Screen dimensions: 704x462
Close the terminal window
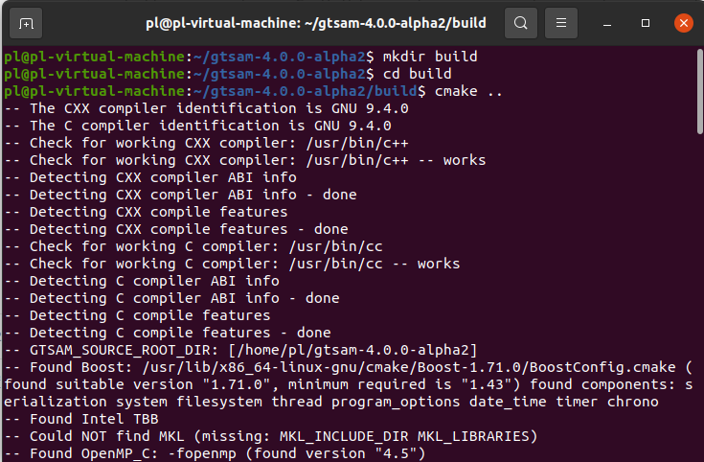click(682, 22)
